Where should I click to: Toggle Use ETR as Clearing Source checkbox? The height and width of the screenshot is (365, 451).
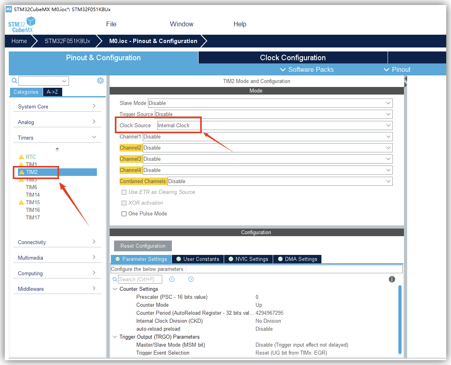point(124,192)
